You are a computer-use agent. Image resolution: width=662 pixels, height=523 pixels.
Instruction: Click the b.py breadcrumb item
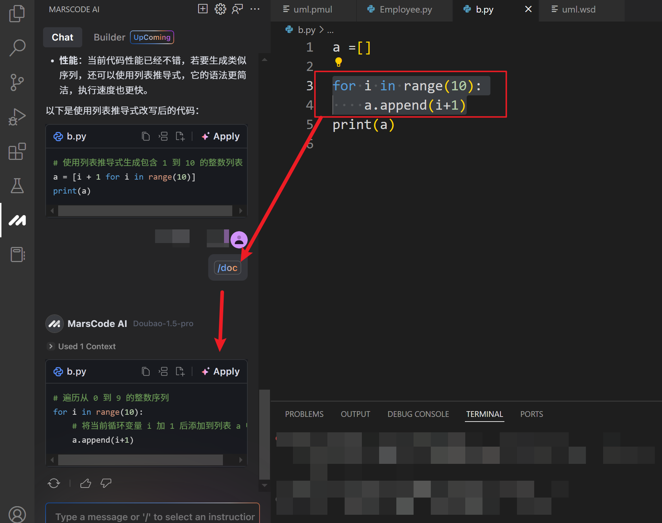tap(306, 30)
